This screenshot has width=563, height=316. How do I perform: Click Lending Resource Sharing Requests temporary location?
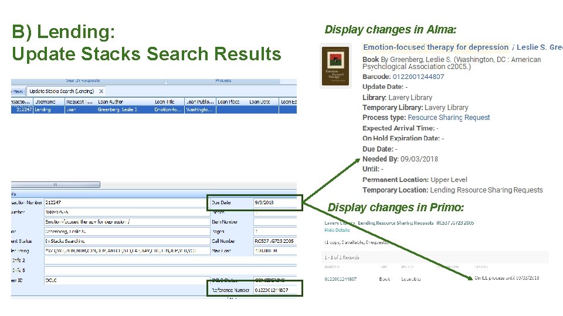(487, 190)
